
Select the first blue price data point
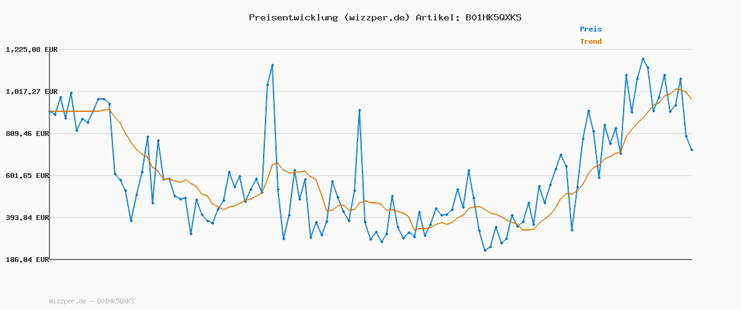pyautogui.click(x=49, y=111)
